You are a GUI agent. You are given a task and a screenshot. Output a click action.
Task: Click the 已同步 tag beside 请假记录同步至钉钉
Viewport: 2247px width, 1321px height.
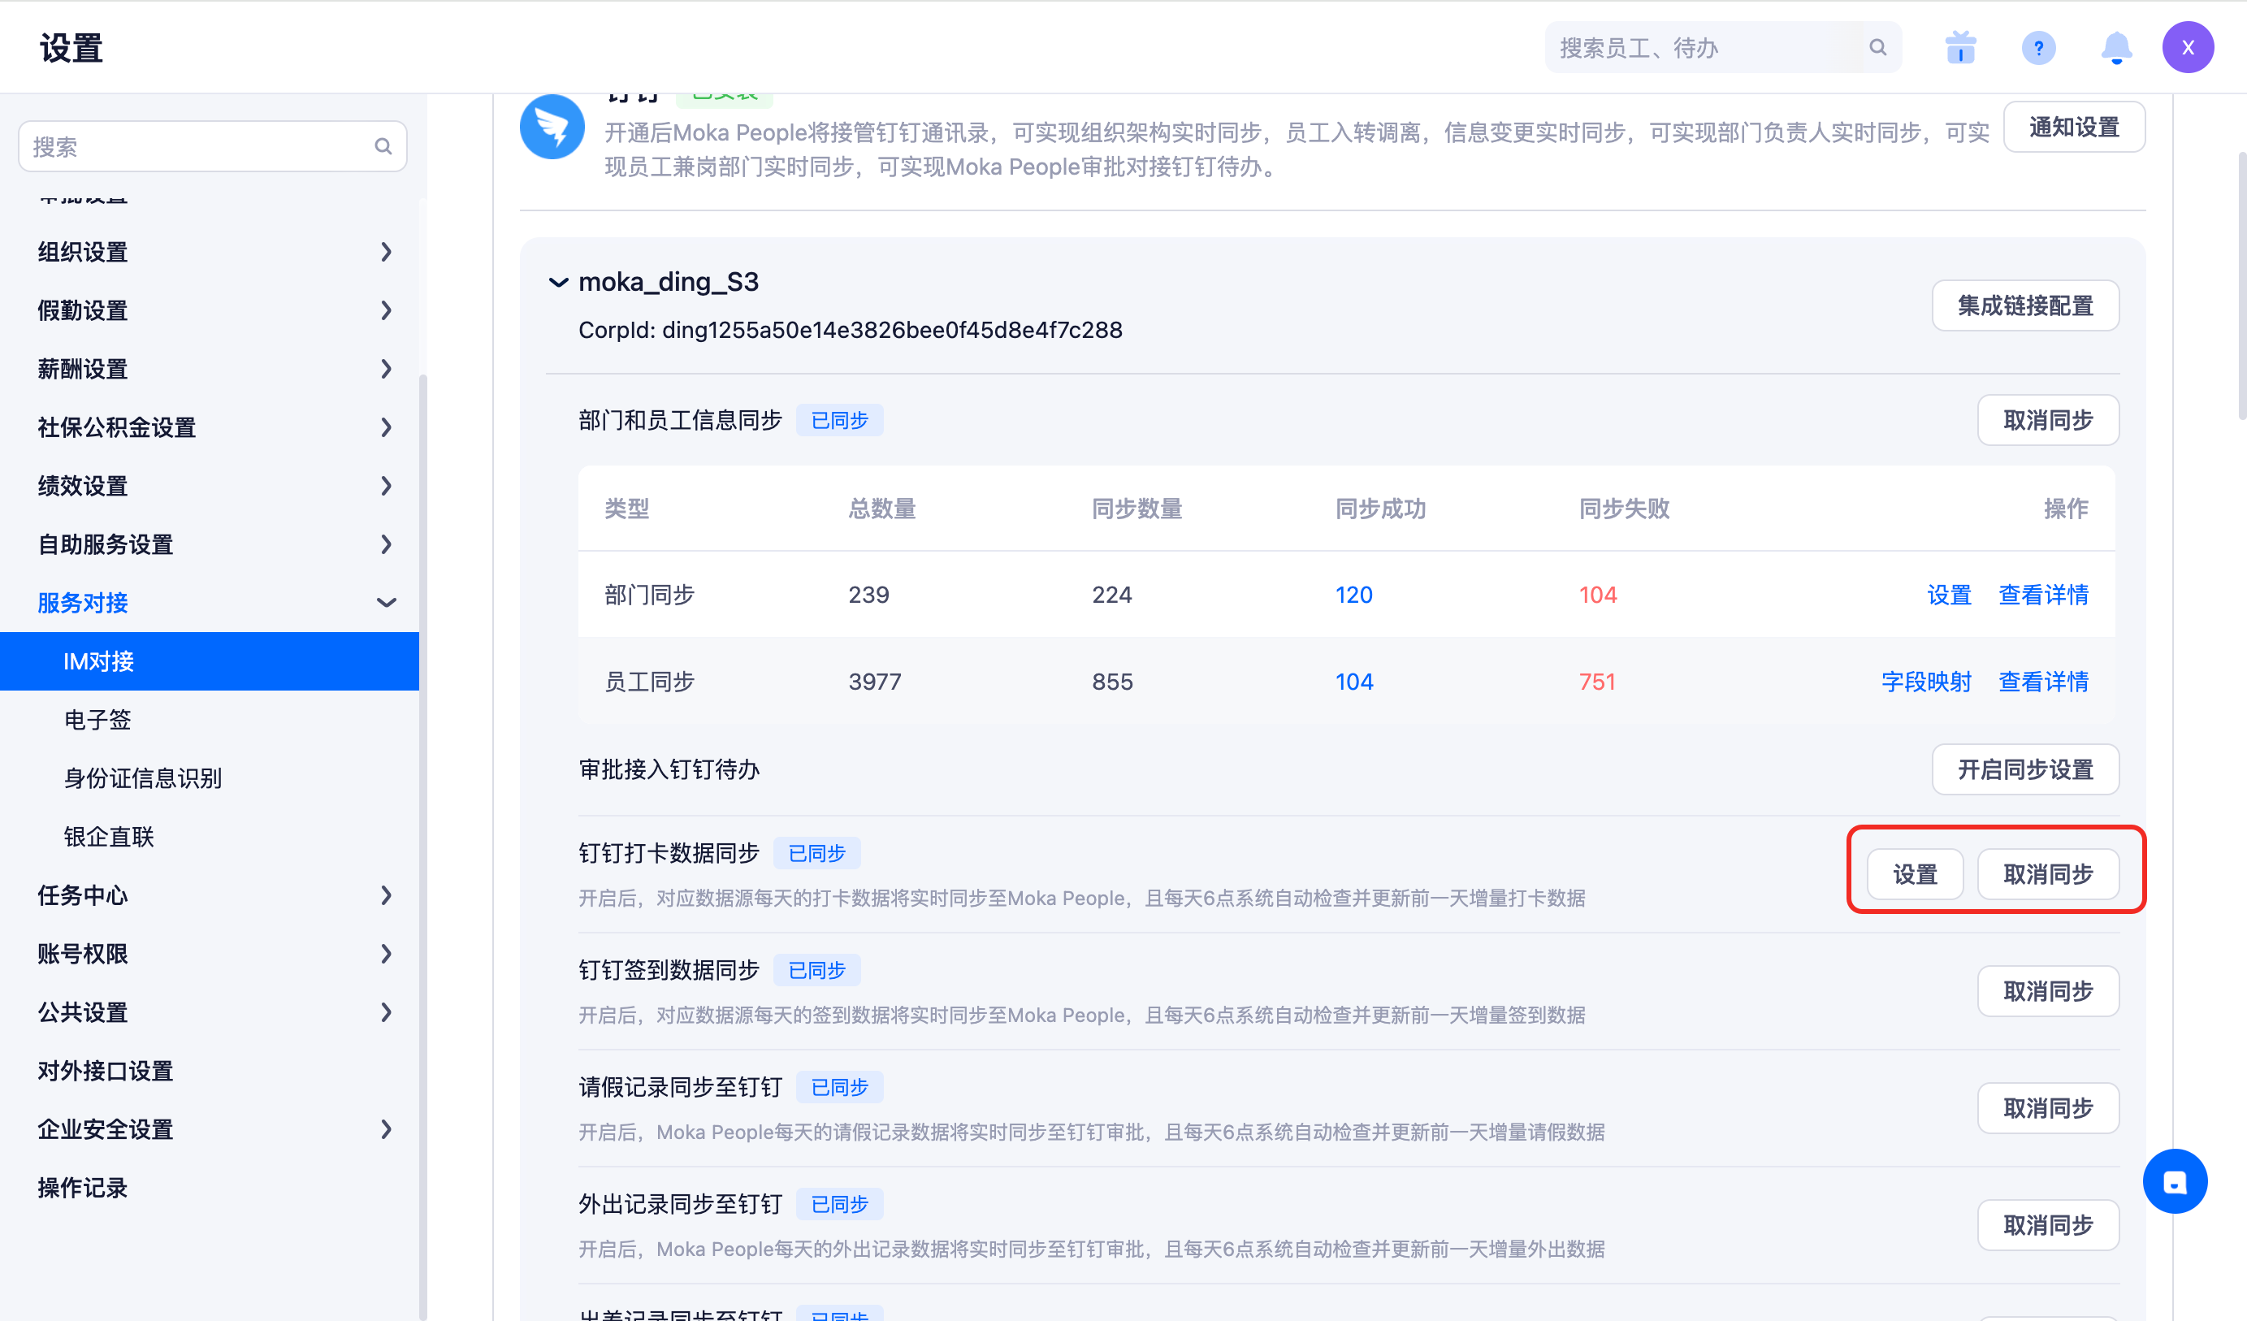pyautogui.click(x=839, y=1087)
